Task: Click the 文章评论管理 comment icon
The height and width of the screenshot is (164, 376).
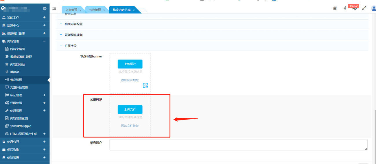Action: [7, 87]
